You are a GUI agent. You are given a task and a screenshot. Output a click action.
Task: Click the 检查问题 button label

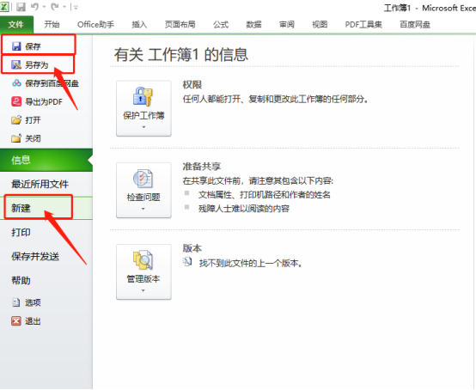(x=143, y=198)
